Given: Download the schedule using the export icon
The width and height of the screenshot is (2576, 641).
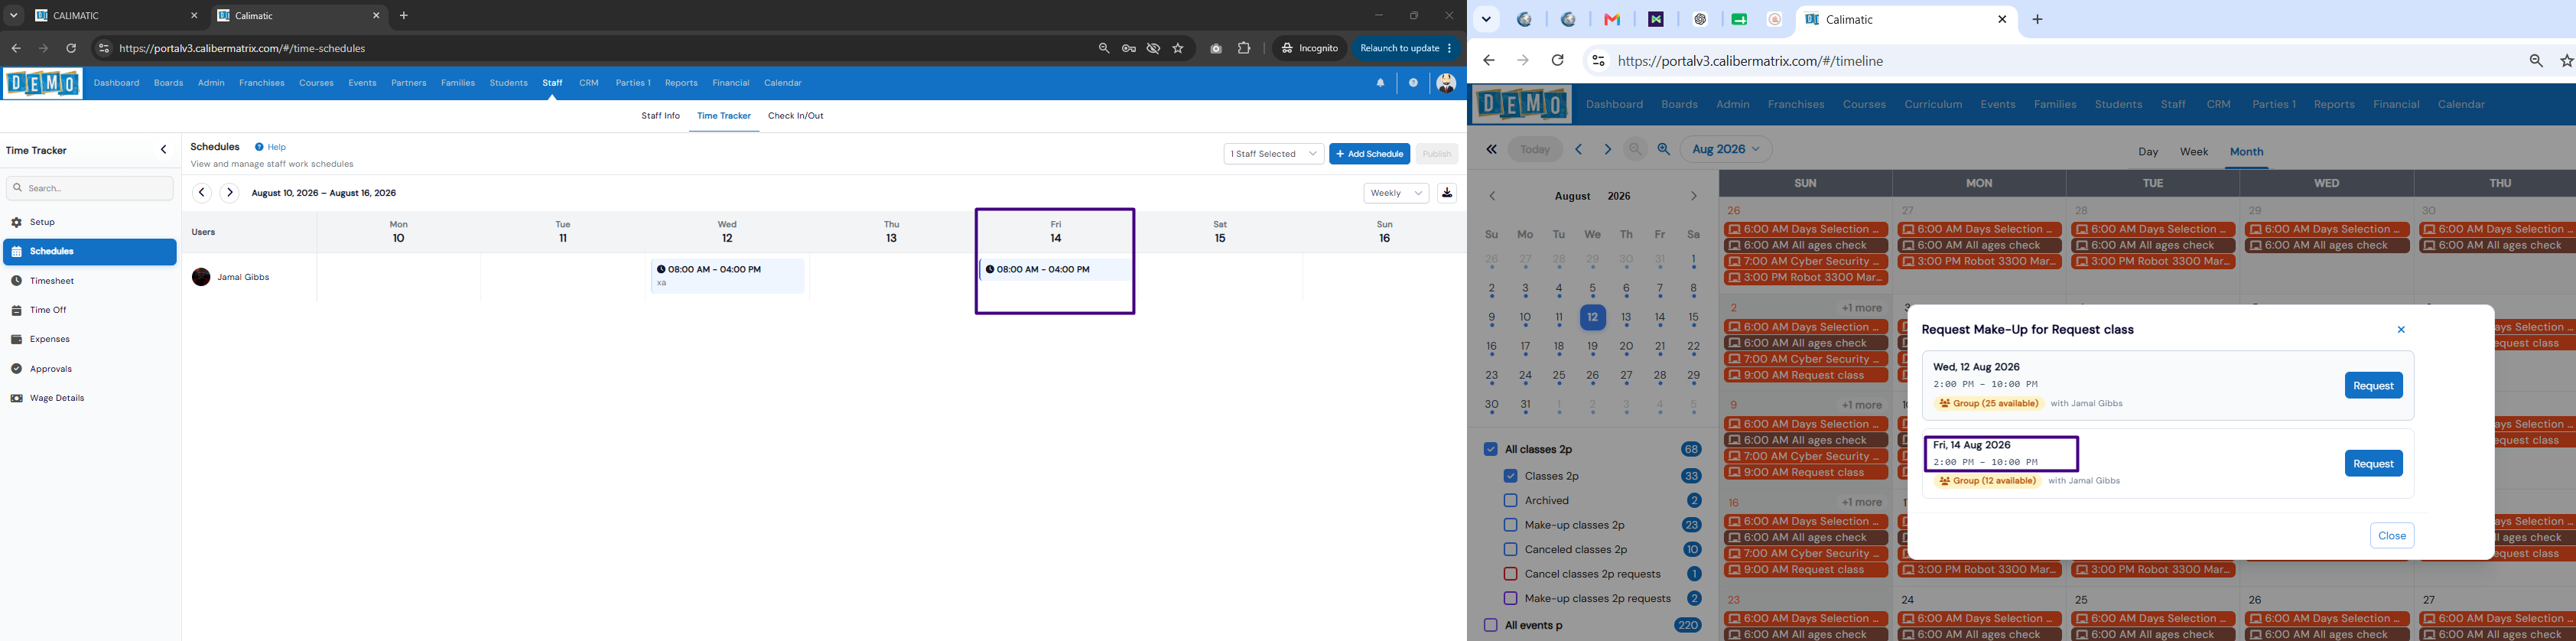Looking at the screenshot, I should 1447,193.
